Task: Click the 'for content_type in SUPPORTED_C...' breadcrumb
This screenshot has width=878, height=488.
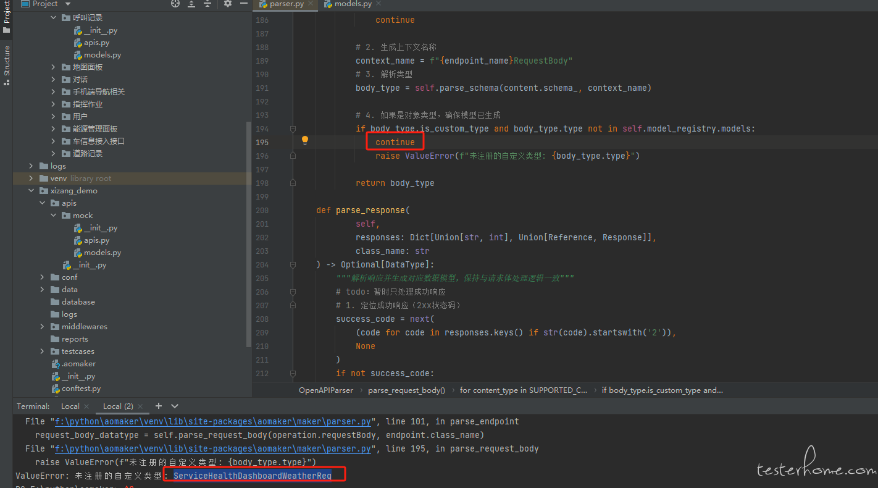Action: coord(524,390)
